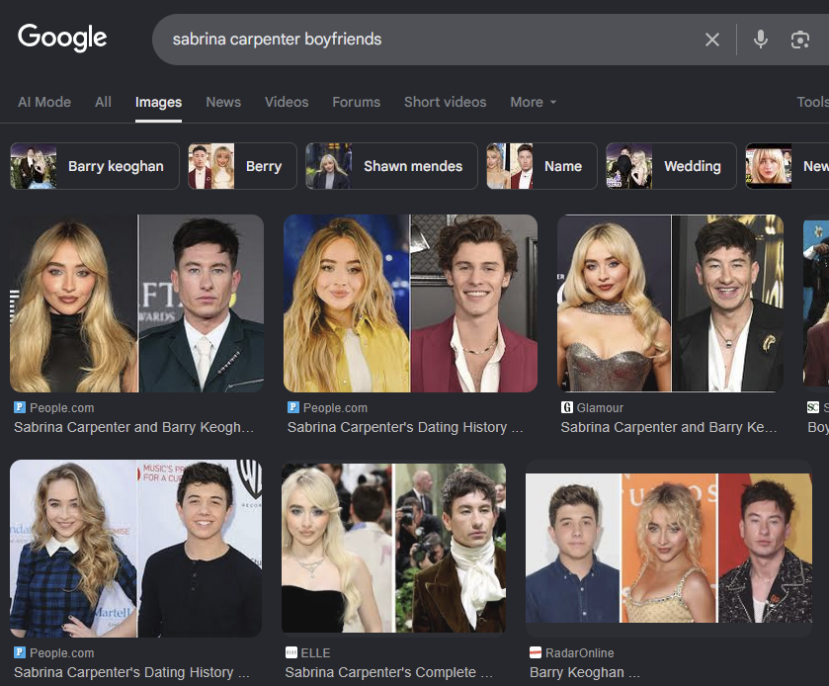This screenshot has width=829, height=686.
Task: Open 'Sabrina Carpenter and Barry Ke...' Glamour link
Action: [x=669, y=427]
